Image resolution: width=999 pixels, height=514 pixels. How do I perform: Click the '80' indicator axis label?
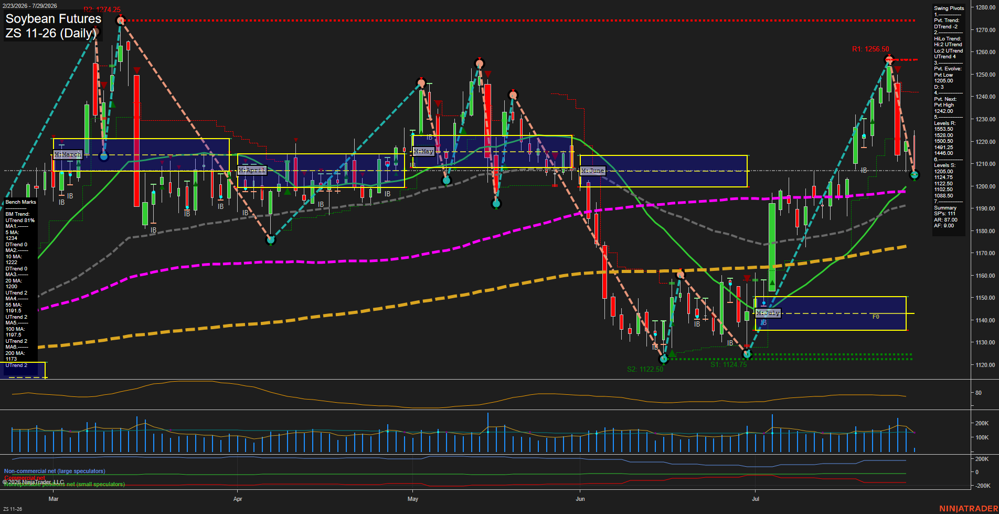pos(979,393)
